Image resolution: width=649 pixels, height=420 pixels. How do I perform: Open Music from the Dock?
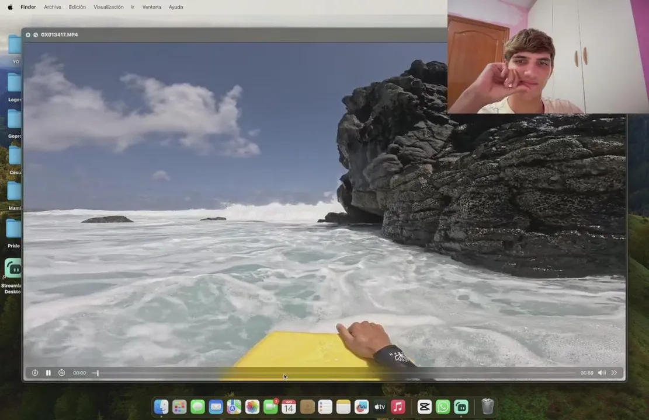[x=398, y=407]
